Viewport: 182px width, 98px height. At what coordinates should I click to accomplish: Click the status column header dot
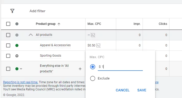(17, 24)
